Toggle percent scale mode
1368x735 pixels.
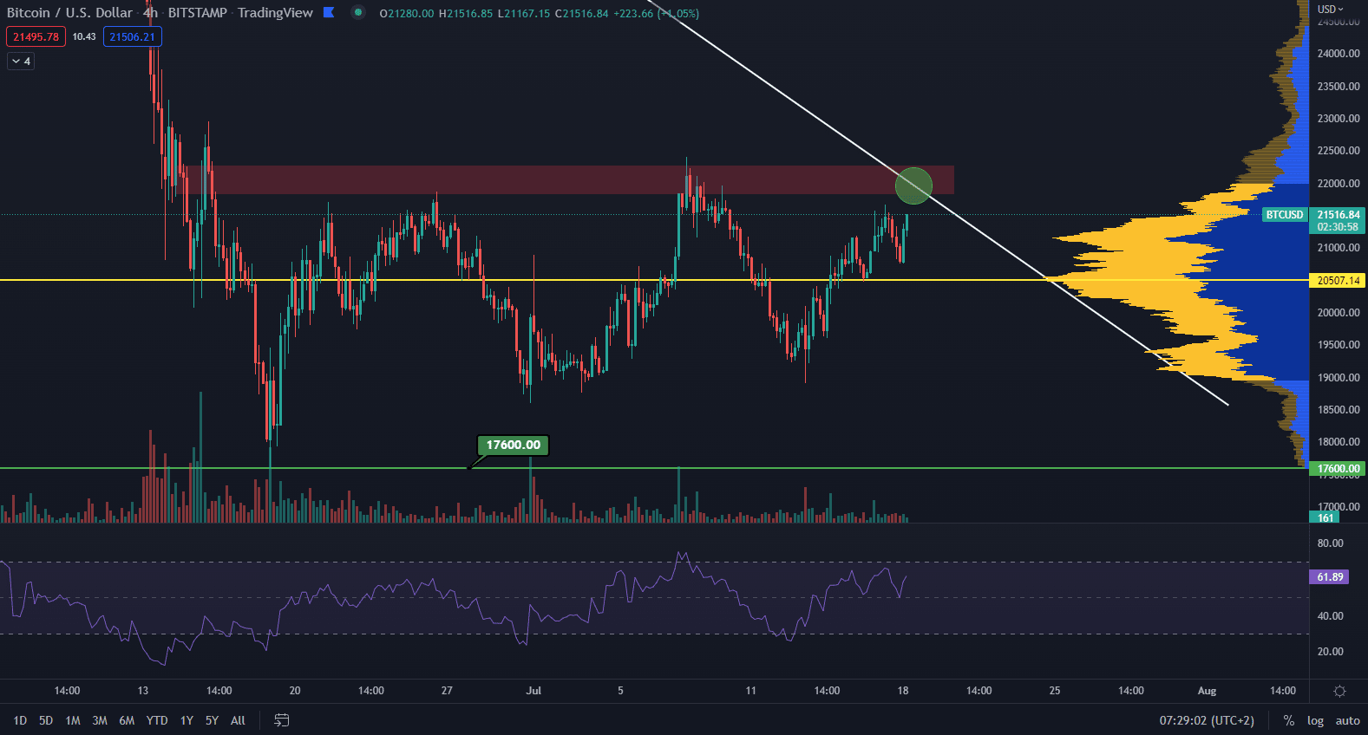click(1289, 720)
